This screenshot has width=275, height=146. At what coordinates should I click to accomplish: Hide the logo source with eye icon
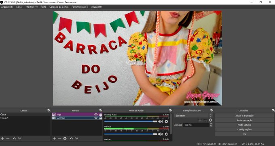click(96, 115)
